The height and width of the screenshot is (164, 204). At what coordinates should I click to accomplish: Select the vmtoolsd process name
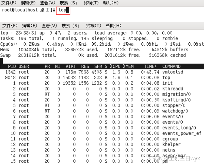point(173,72)
